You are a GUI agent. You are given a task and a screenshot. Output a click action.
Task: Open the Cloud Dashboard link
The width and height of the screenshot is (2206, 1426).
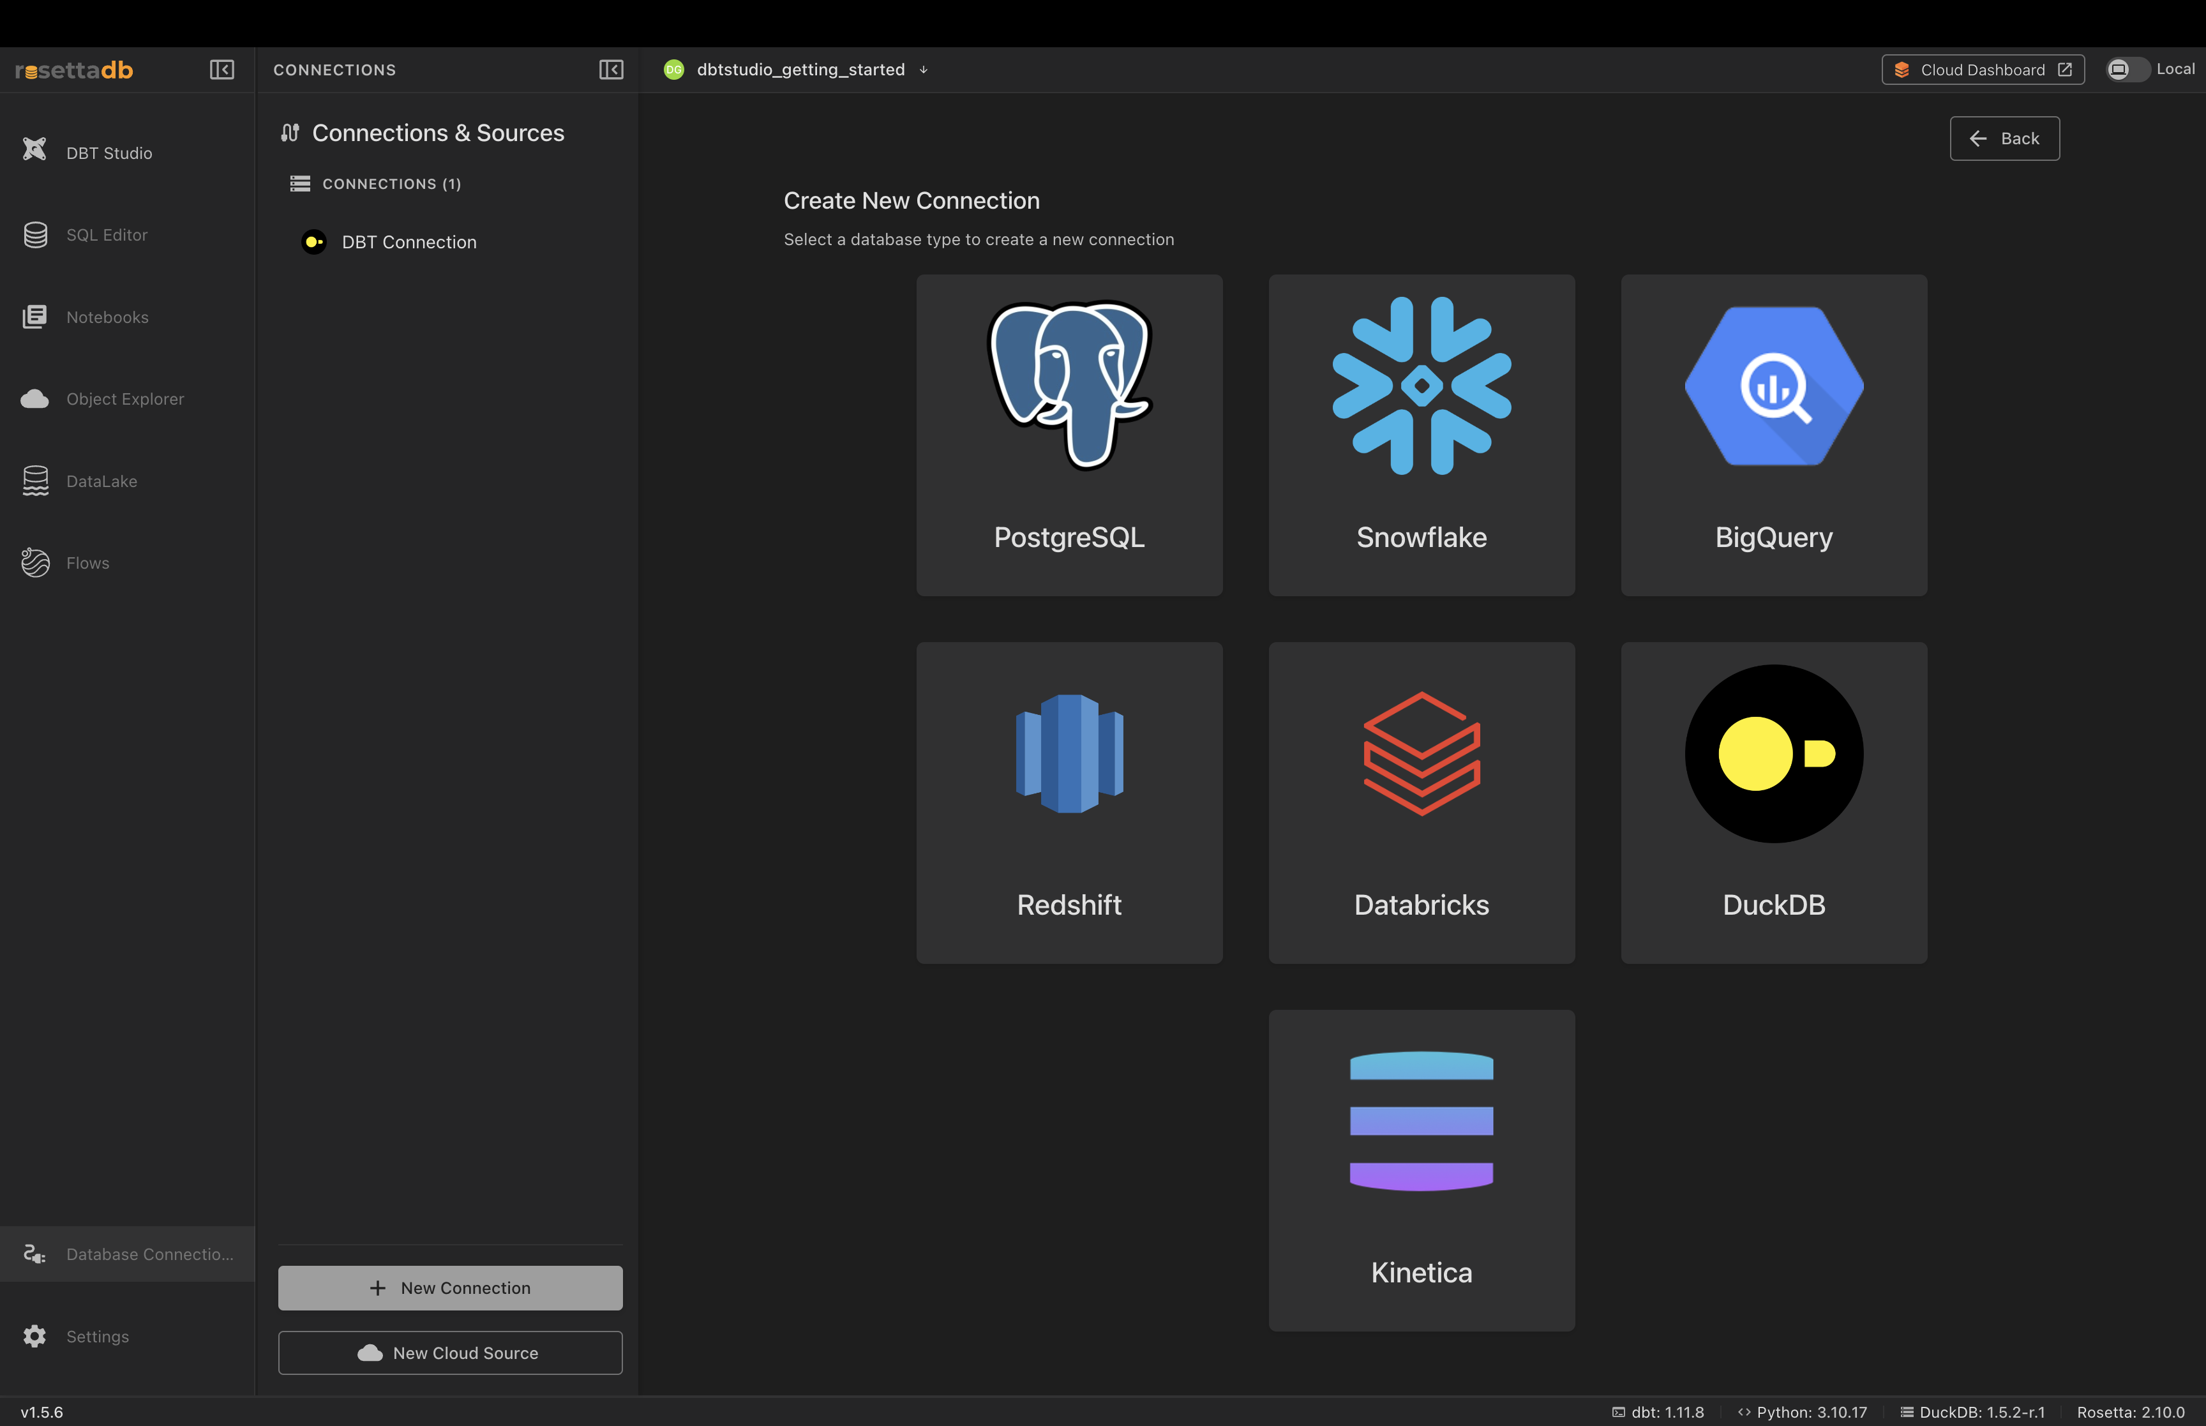(1983, 70)
